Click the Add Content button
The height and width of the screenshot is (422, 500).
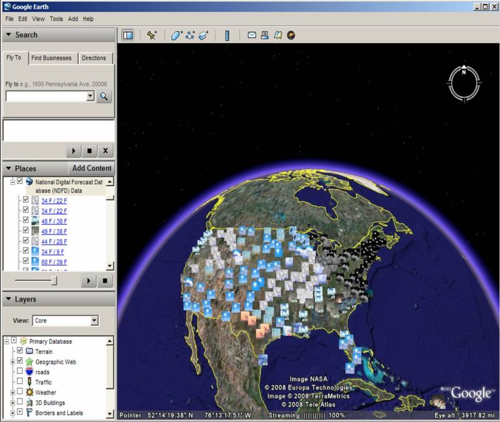pos(92,168)
